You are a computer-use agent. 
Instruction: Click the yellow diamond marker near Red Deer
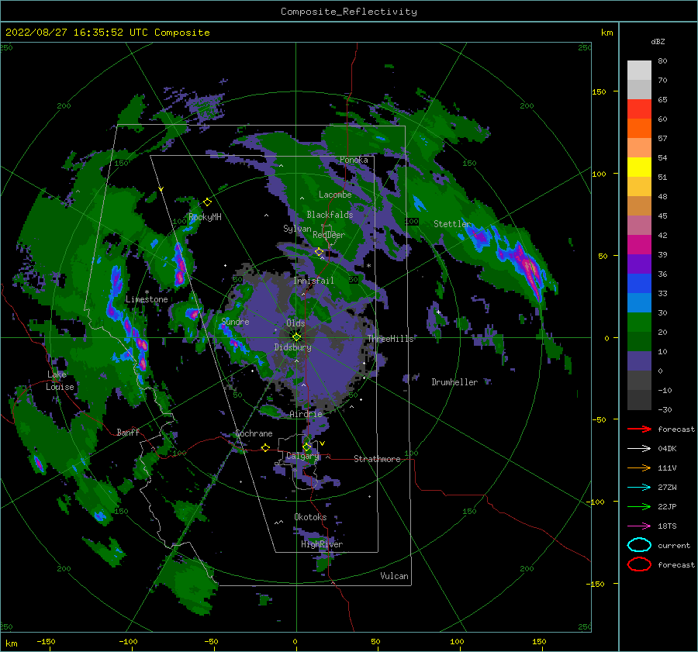319,252
